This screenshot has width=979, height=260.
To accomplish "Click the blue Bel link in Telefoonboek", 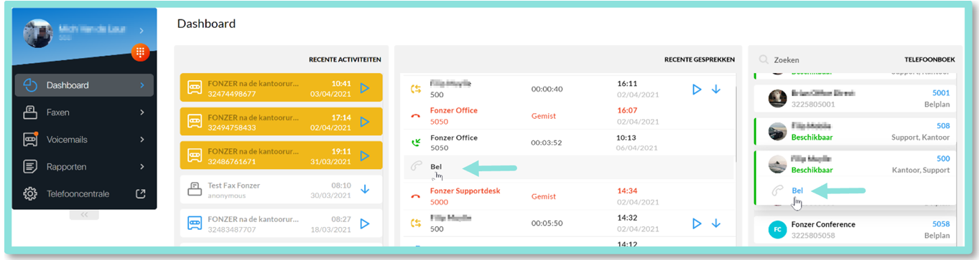I will tap(797, 191).
